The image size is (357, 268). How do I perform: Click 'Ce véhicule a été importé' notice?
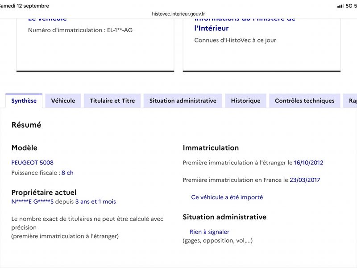227,197
